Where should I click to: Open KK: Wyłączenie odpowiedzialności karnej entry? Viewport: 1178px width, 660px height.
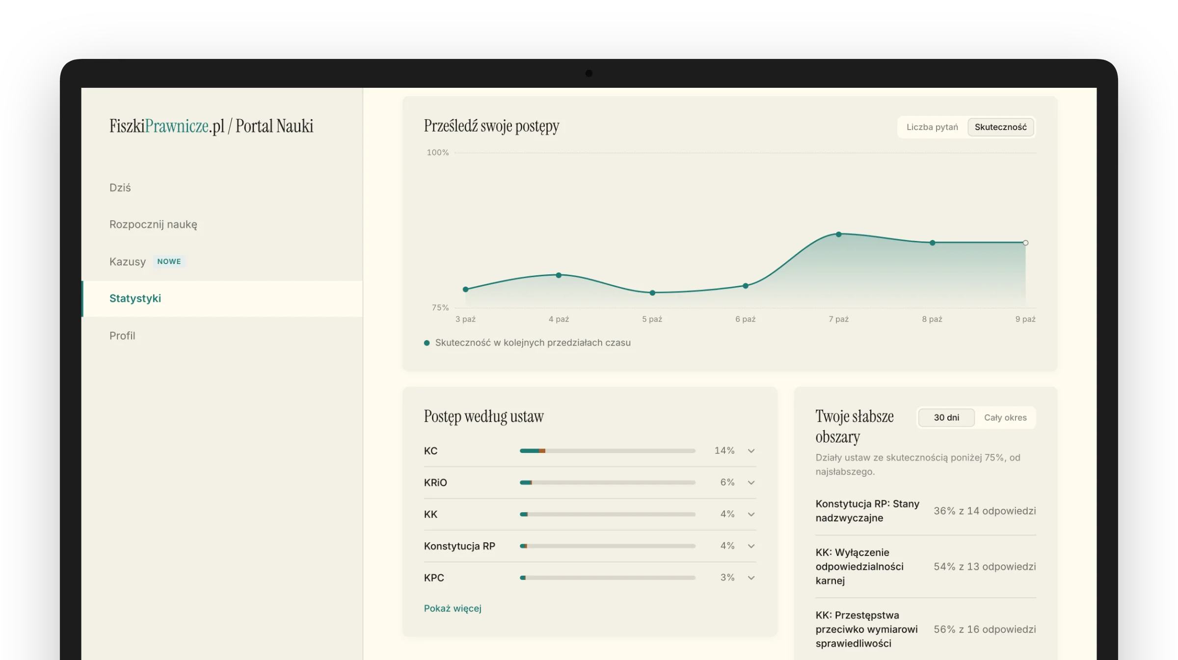(859, 567)
